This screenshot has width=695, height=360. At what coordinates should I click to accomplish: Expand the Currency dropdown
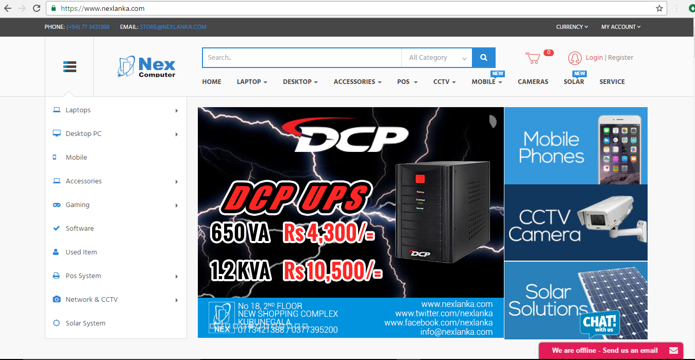coord(571,27)
